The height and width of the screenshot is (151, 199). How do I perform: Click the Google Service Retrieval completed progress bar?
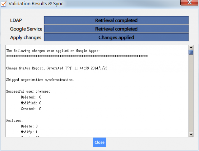coord(116,29)
